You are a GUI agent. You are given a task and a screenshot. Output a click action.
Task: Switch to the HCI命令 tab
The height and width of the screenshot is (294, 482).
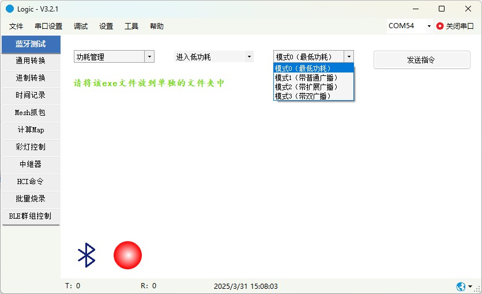click(31, 181)
